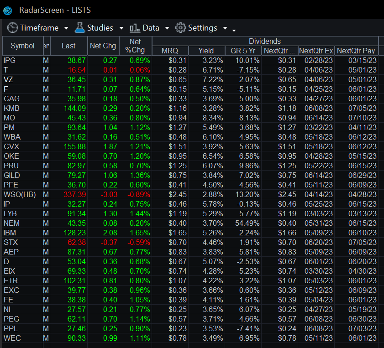Viewport: 384px width, 348px height.
Task: Sort by the NextQtr Ex column header
Action: 316,51
